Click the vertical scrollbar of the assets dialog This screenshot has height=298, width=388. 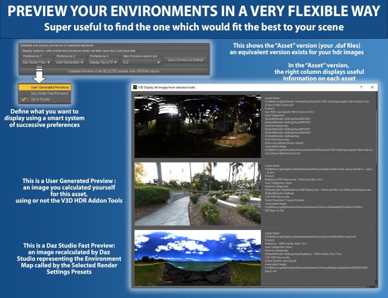[x=377, y=189]
